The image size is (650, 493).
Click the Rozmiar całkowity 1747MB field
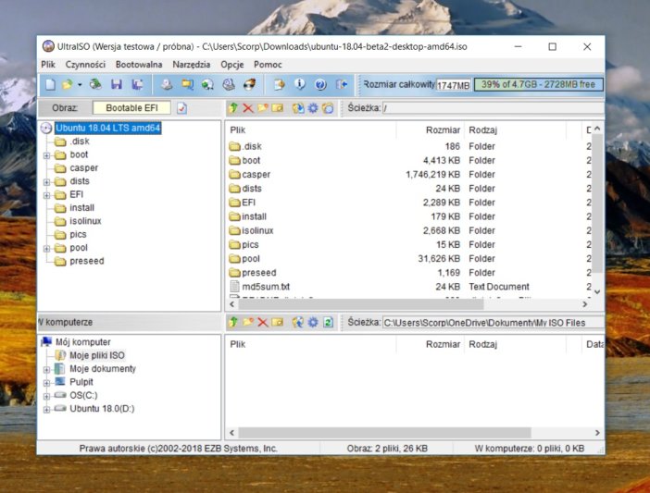[x=453, y=85]
